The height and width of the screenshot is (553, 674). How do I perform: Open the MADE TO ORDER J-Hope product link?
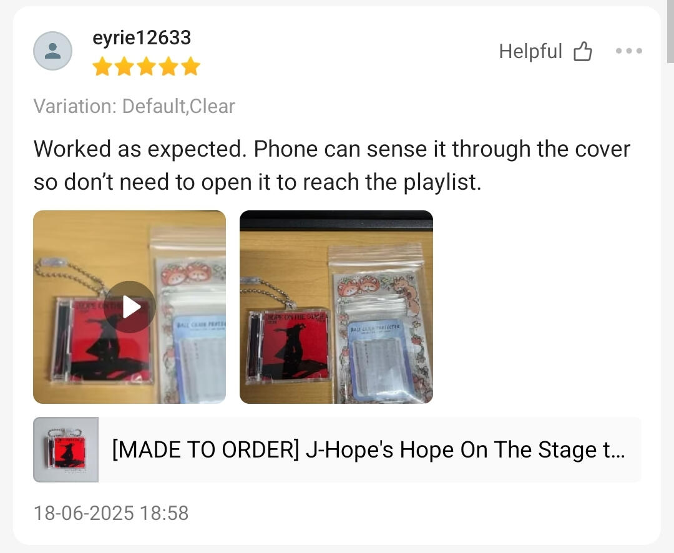(x=368, y=450)
